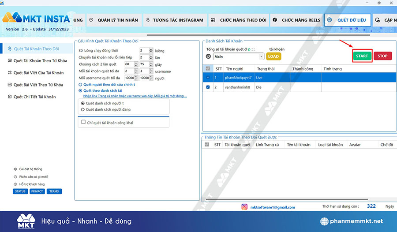
Task: Click the Quét Chi Tiết Tài Khoản icon
Action: pyautogui.click(x=10, y=97)
